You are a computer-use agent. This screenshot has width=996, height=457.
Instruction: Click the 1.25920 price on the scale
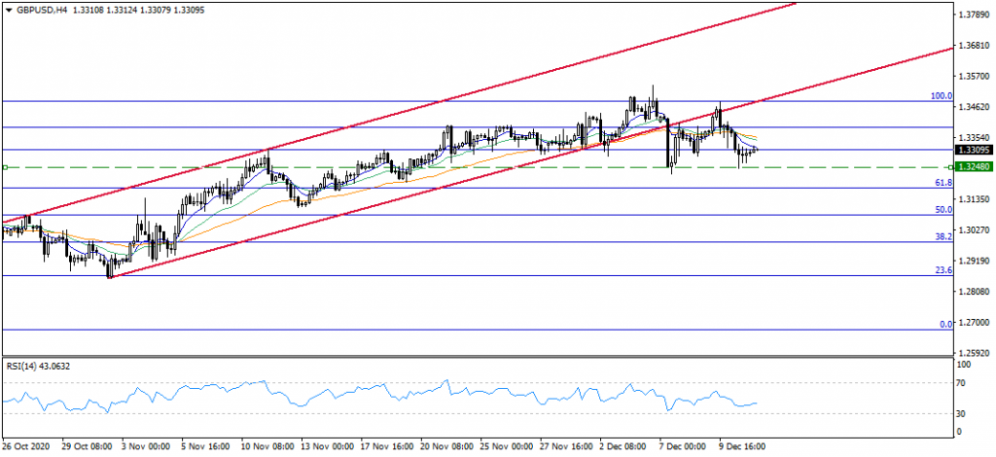[973, 353]
